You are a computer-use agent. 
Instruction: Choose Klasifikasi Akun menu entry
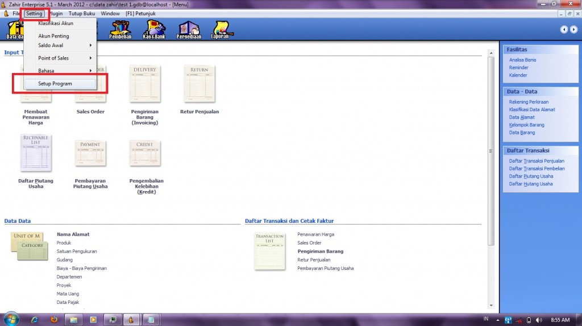pyautogui.click(x=60, y=23)
